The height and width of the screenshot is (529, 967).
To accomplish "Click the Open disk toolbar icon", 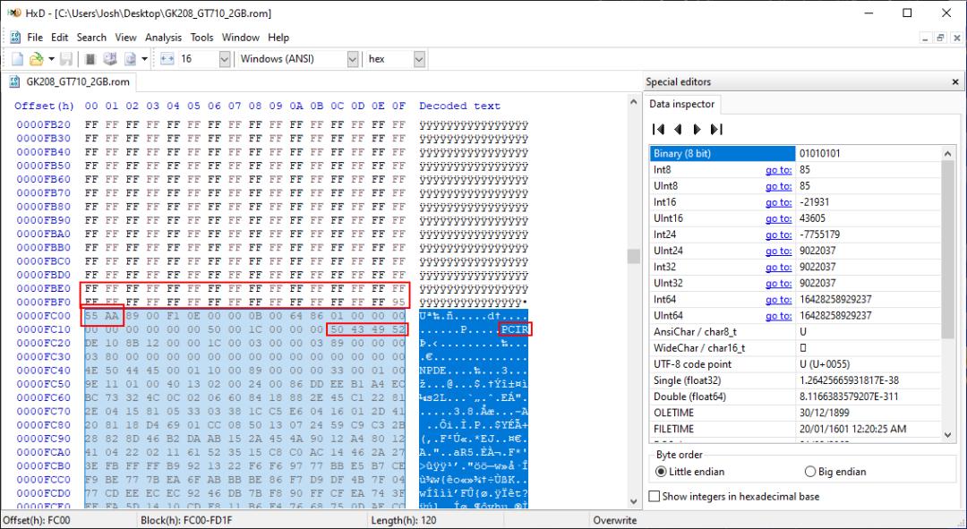I will pyautogui.click(x=109, y=59).
